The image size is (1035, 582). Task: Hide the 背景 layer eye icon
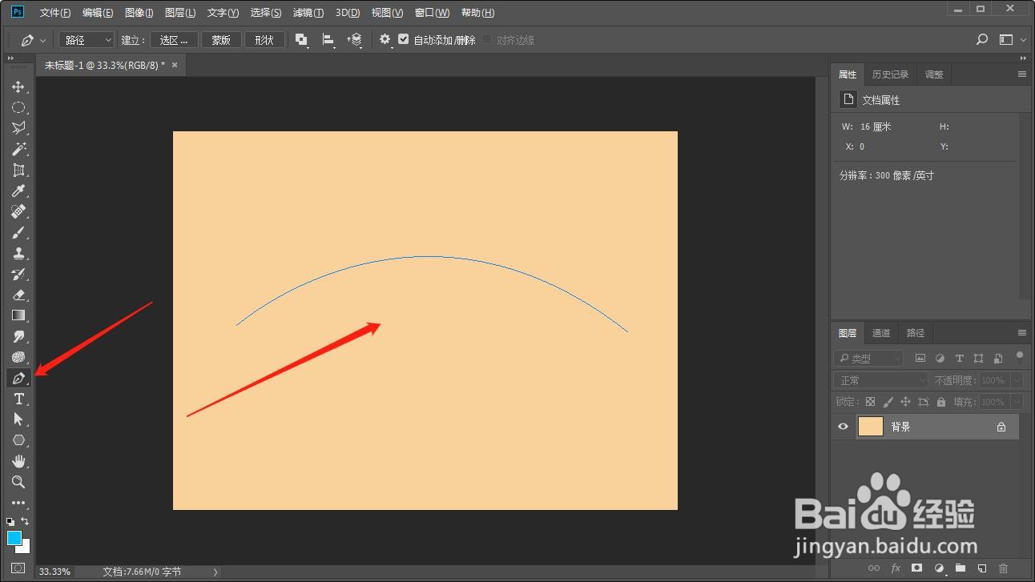point(843,427)
